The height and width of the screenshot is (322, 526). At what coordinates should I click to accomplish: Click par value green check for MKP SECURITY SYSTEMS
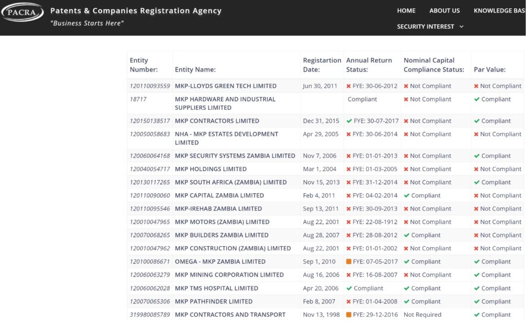click(477, 156)
